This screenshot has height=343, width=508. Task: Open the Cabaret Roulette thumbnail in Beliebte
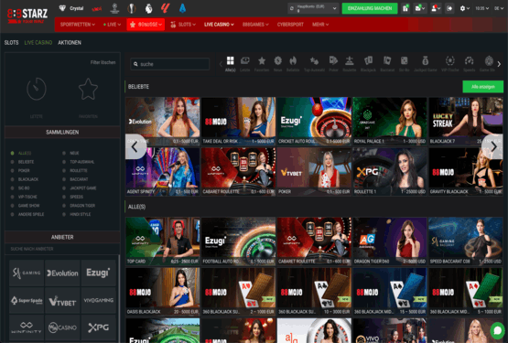239,172
